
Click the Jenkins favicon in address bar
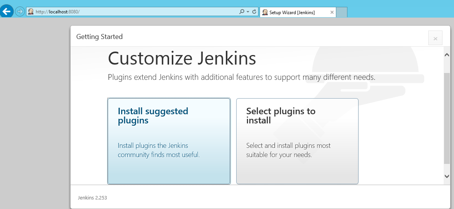[x=31, y=11]
